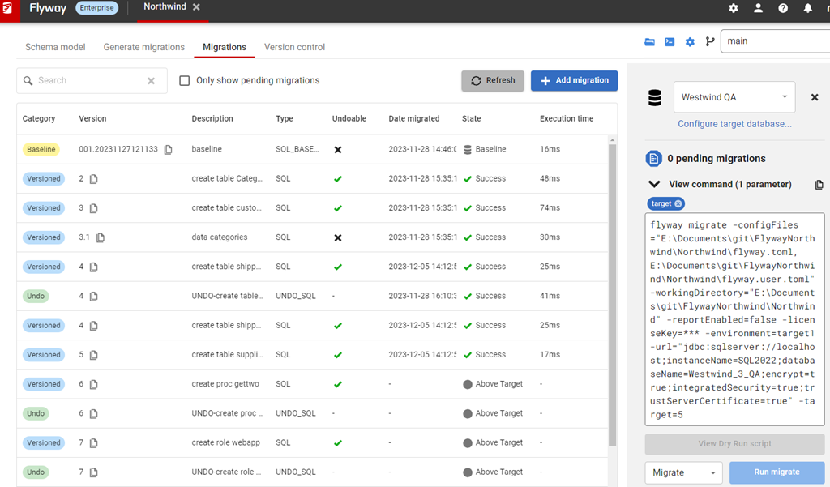Open project folder icon in toolbar
Viewport: 830px width, 487px height.
[x=649, y=42]
